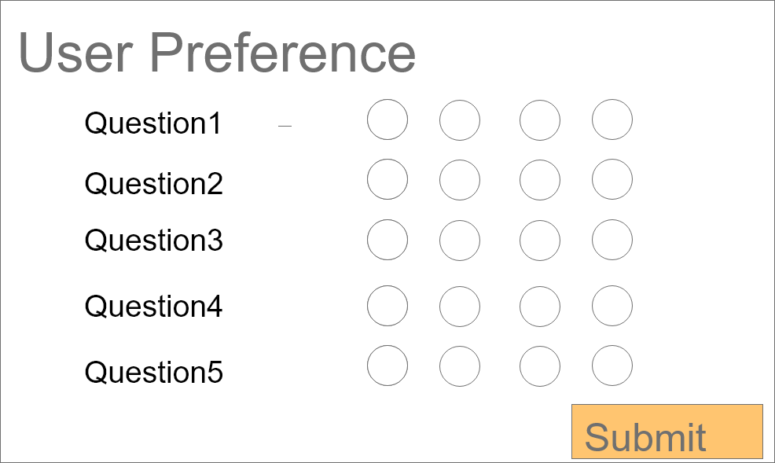Select second radio option for Question3
This screenshot has height=463, width=775.
pos(460,241)
